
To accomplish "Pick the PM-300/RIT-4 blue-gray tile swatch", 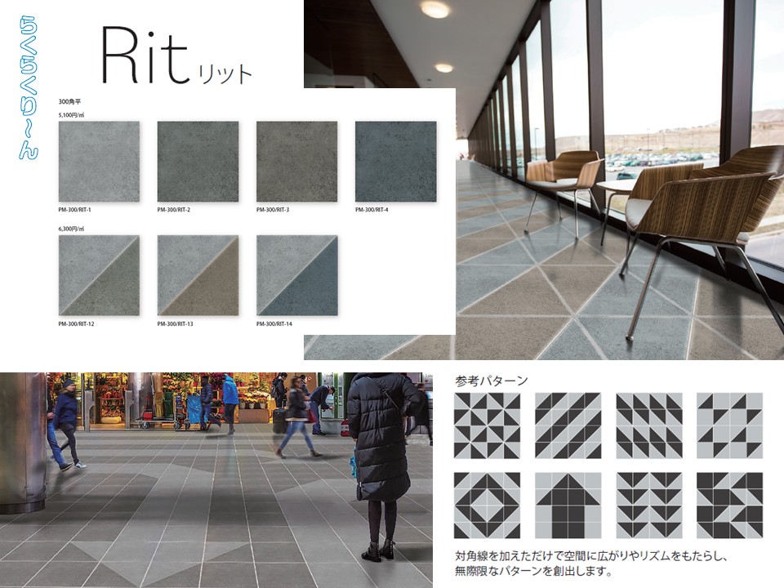I will [x=395, y=162].
